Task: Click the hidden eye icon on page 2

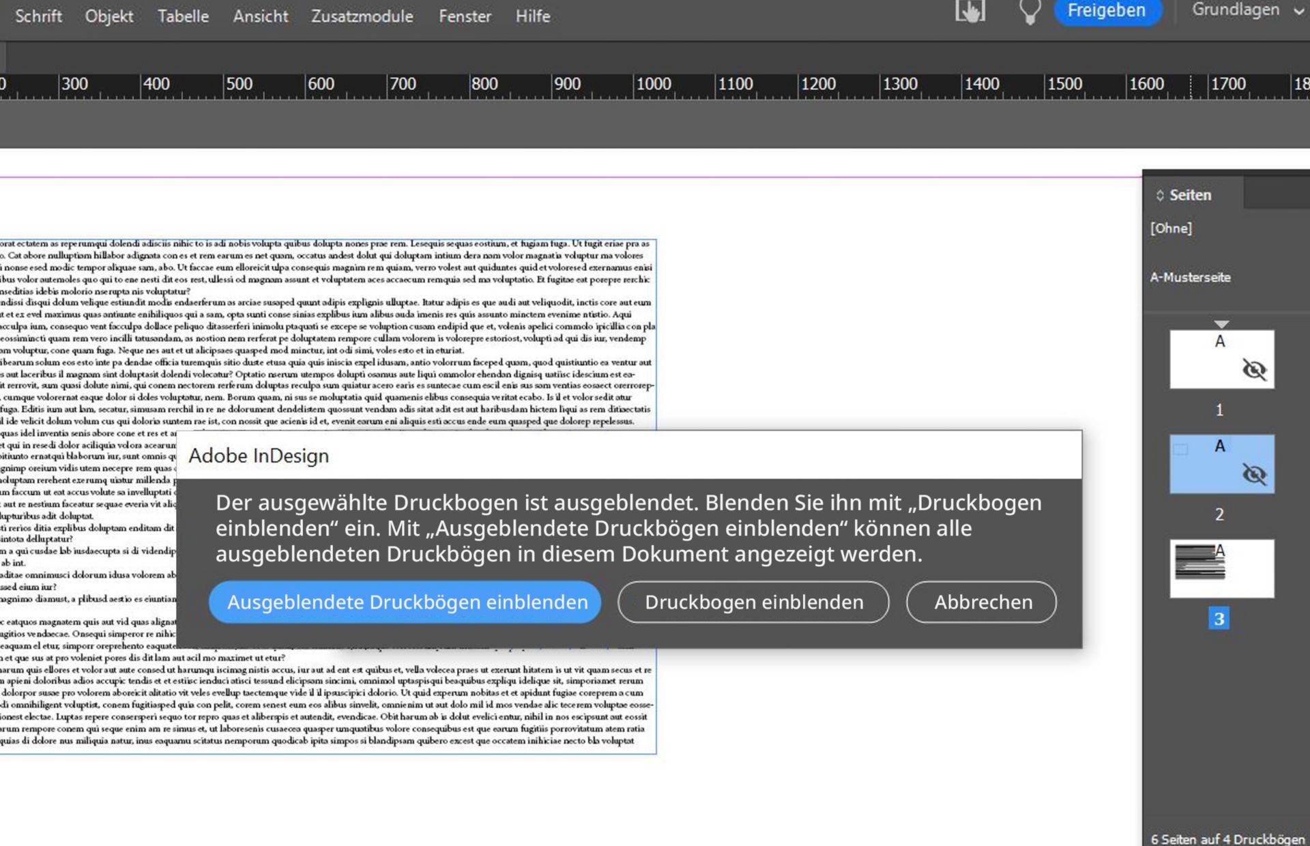Action: [1254, 474]
